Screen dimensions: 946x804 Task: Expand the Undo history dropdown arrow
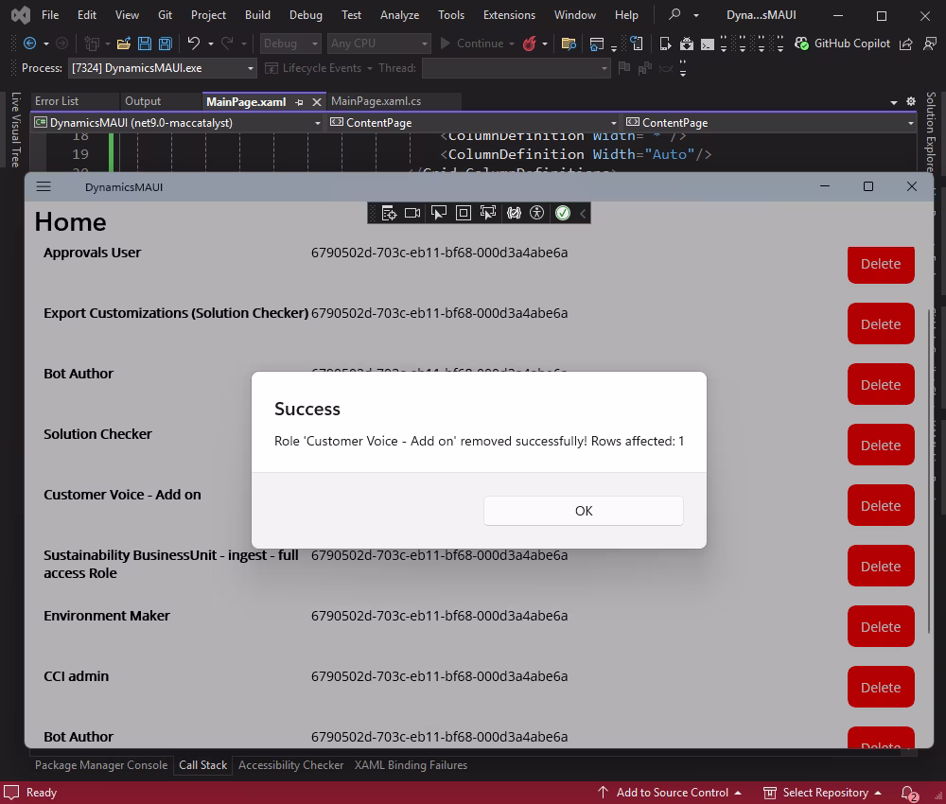(x=211, y=44)
